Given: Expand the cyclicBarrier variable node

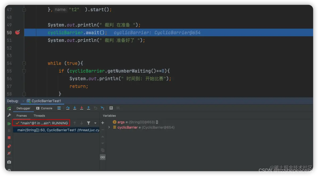Looking at the screenshot, I should point(109,127).
